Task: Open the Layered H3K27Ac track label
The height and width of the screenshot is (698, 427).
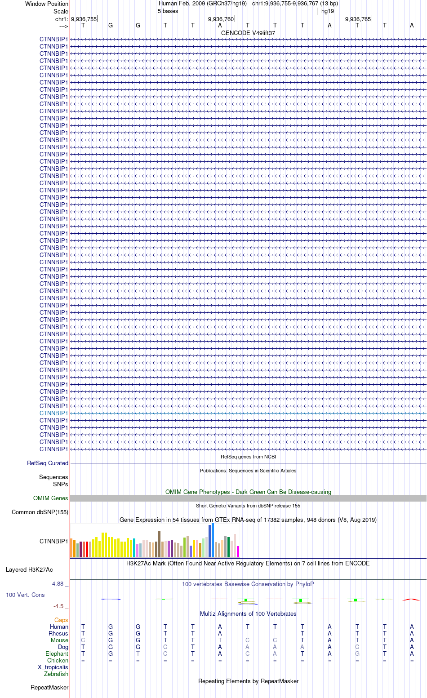Action: 29,569
